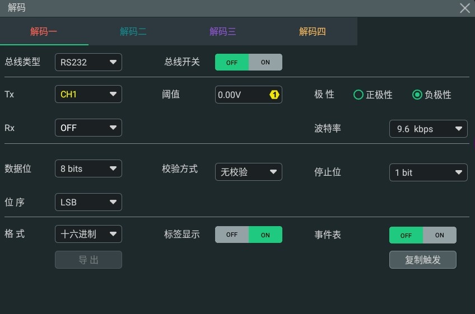
Task: Open the 解码四 tab
Action: (x=313, y=31)
